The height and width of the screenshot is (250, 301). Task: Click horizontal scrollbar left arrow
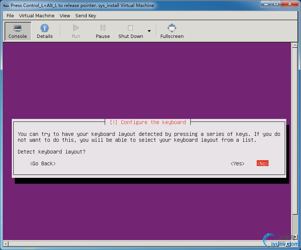[x=6, y=244]
